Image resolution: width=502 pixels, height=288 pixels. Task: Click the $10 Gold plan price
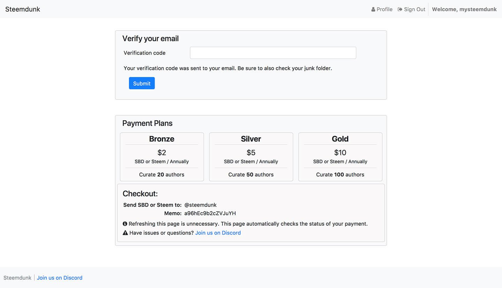[340, 152]
